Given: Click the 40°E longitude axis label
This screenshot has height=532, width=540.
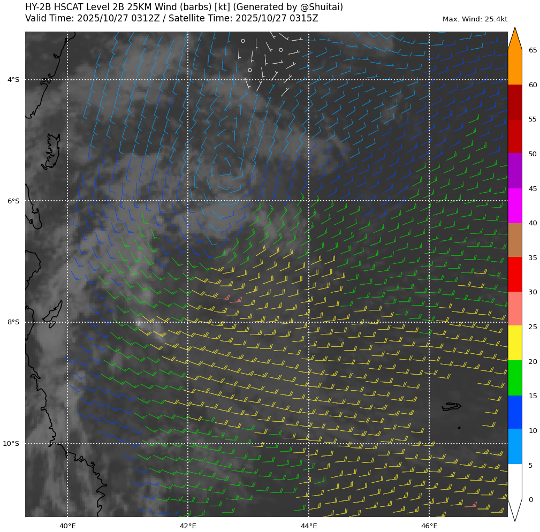Looking at the screenshot, I should 67,526.
